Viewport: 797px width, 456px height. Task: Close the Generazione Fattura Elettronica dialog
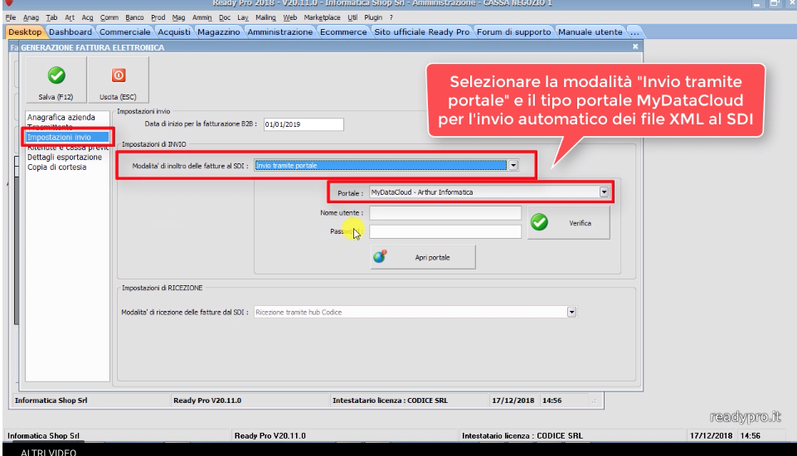coord(634,46)
